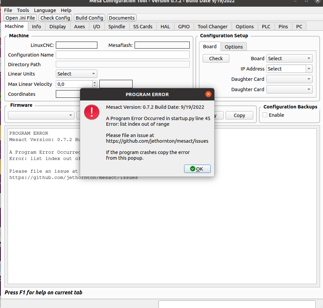Switch to the GPIO tab
The image size is (323, 308).
(184, 26)
